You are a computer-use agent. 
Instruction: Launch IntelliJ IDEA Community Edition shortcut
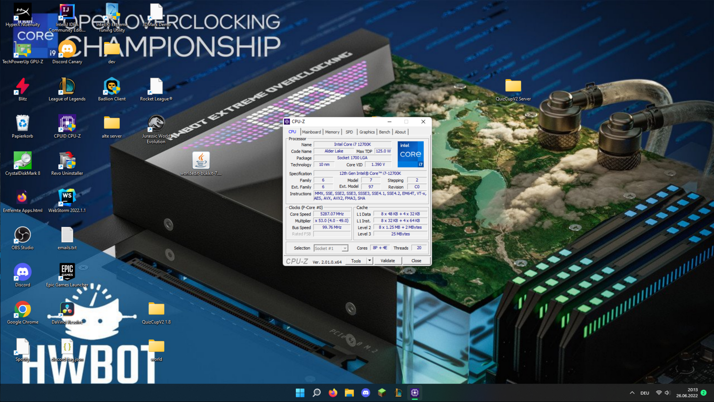(x=67, y=18)
